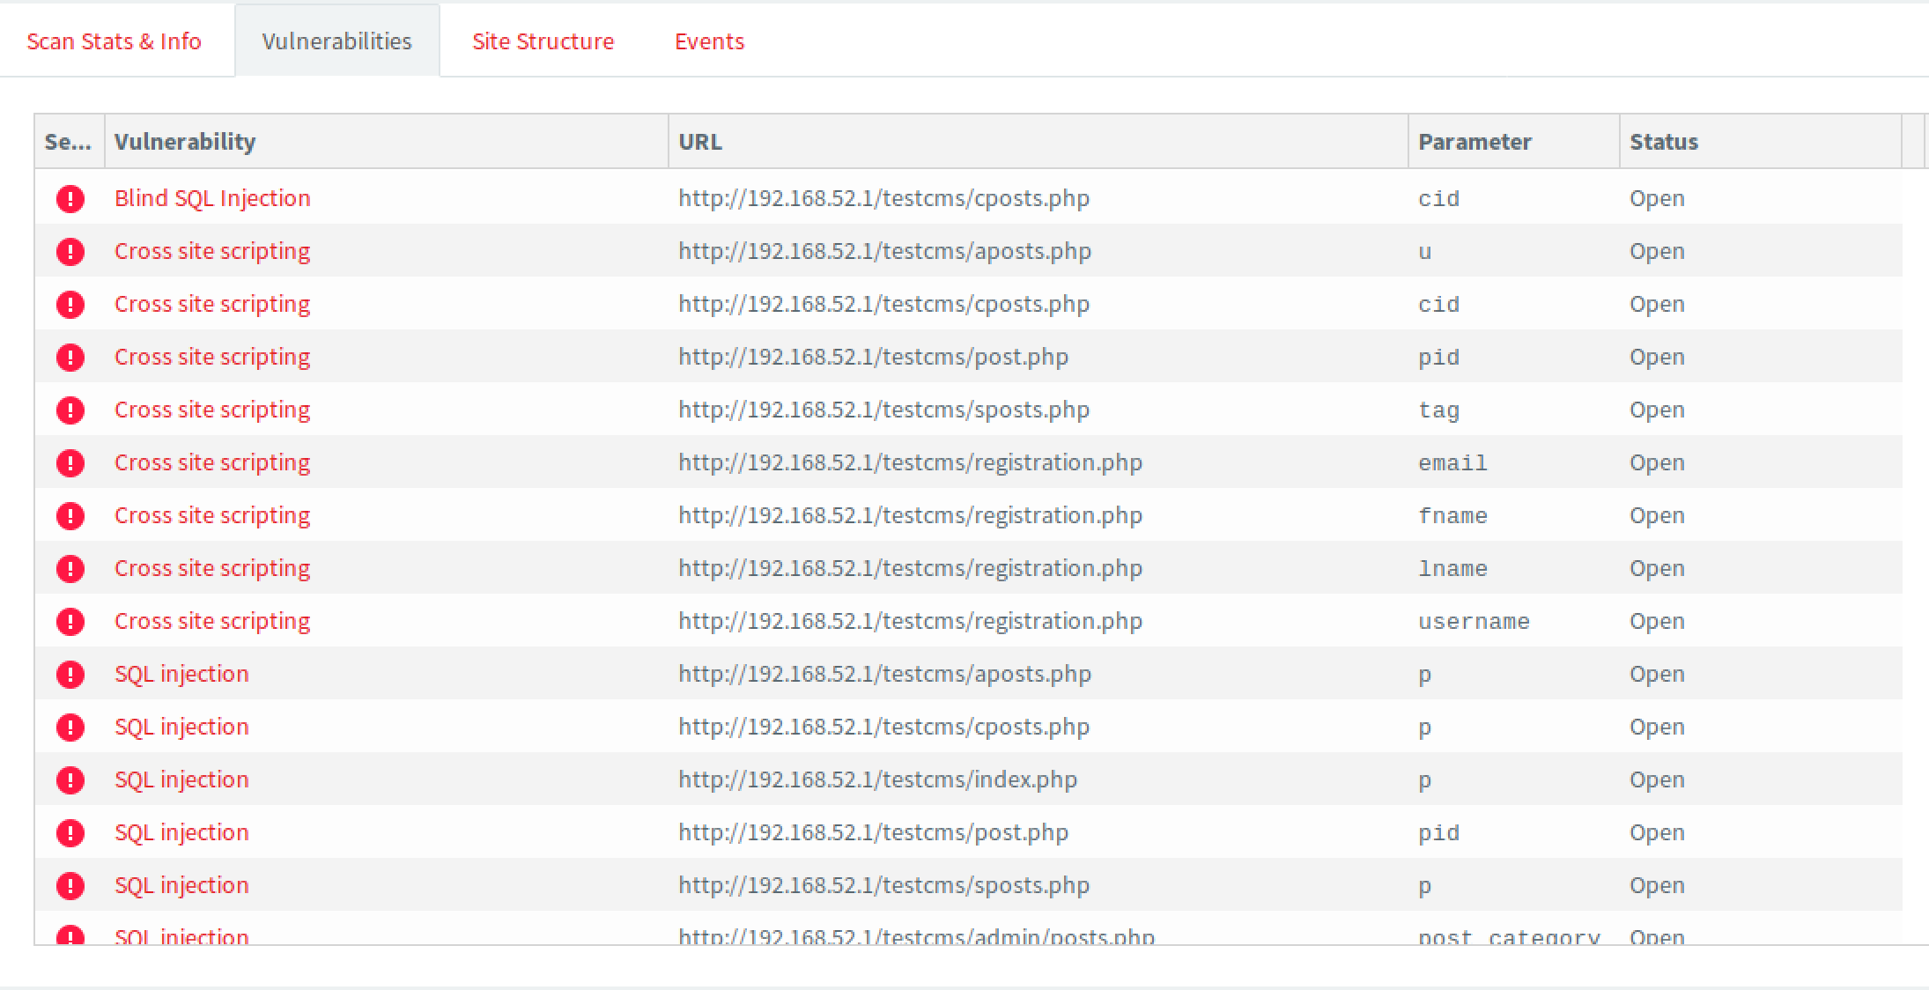Viewport: 1929px width, 990px height.
Task: Click severity icon in registration.php fname row
Action: click(x=70, y=515)
